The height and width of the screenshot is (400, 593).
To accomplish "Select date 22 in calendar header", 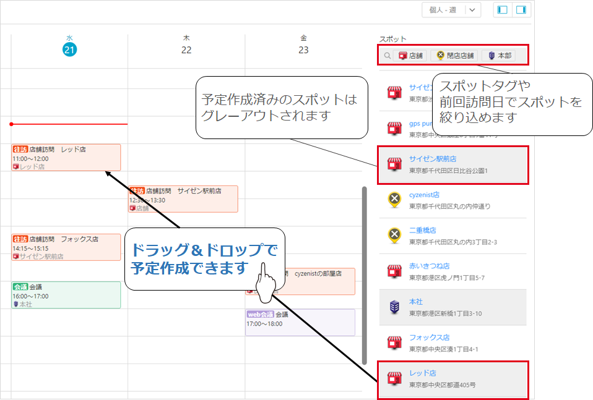I will 186,50.
